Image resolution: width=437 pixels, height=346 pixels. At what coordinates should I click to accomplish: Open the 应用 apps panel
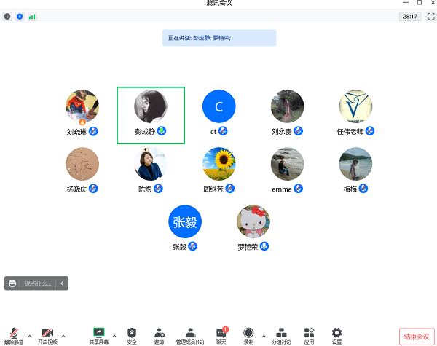tap(309, 334)
